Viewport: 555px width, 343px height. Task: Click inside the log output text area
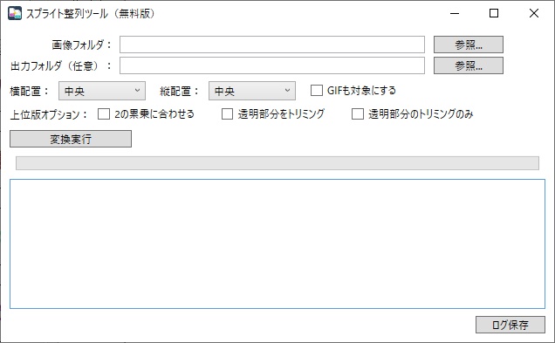point(277,244)
